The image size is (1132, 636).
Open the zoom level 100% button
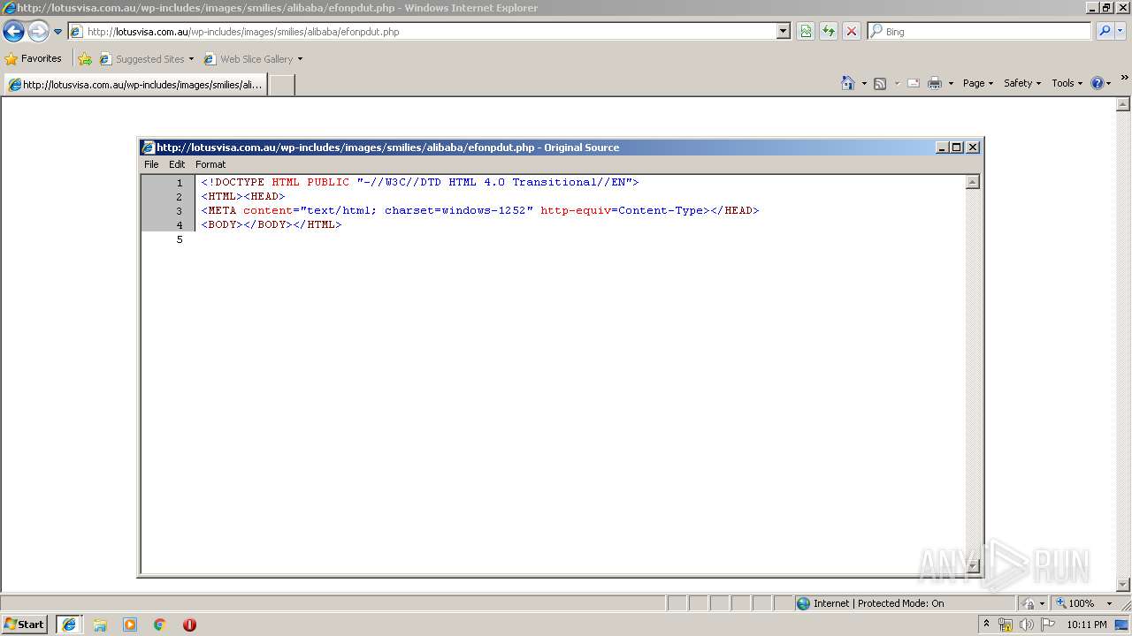[x=1075, y=603]
